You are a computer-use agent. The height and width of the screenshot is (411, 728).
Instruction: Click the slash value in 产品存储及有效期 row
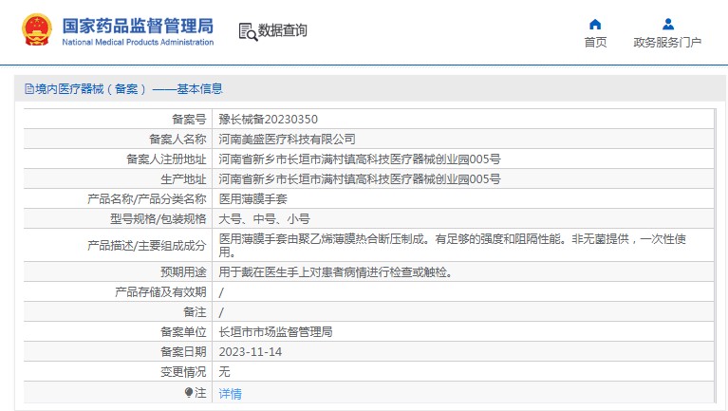coord(221,292)
